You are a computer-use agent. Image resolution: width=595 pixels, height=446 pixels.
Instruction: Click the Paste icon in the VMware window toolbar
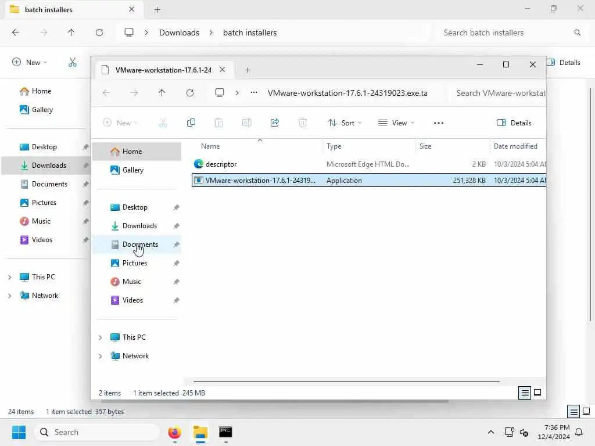[219, 123]
